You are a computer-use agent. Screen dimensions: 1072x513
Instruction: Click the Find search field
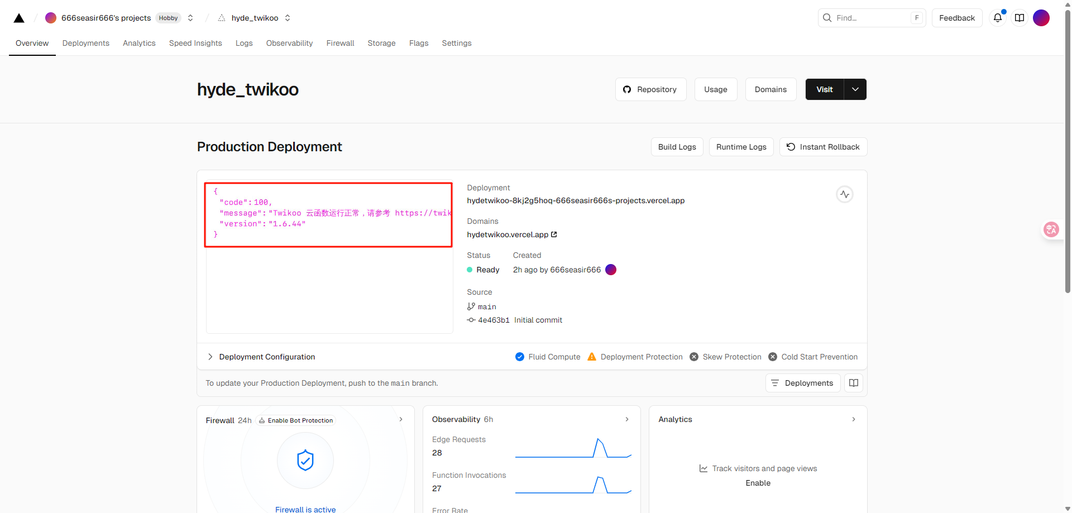point(872,18)
